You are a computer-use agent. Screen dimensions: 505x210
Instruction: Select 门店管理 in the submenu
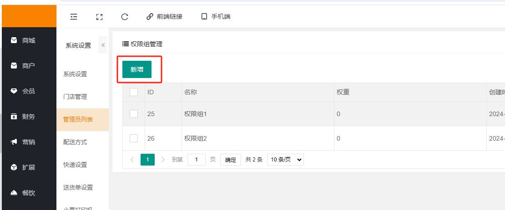tap(75, 97)
